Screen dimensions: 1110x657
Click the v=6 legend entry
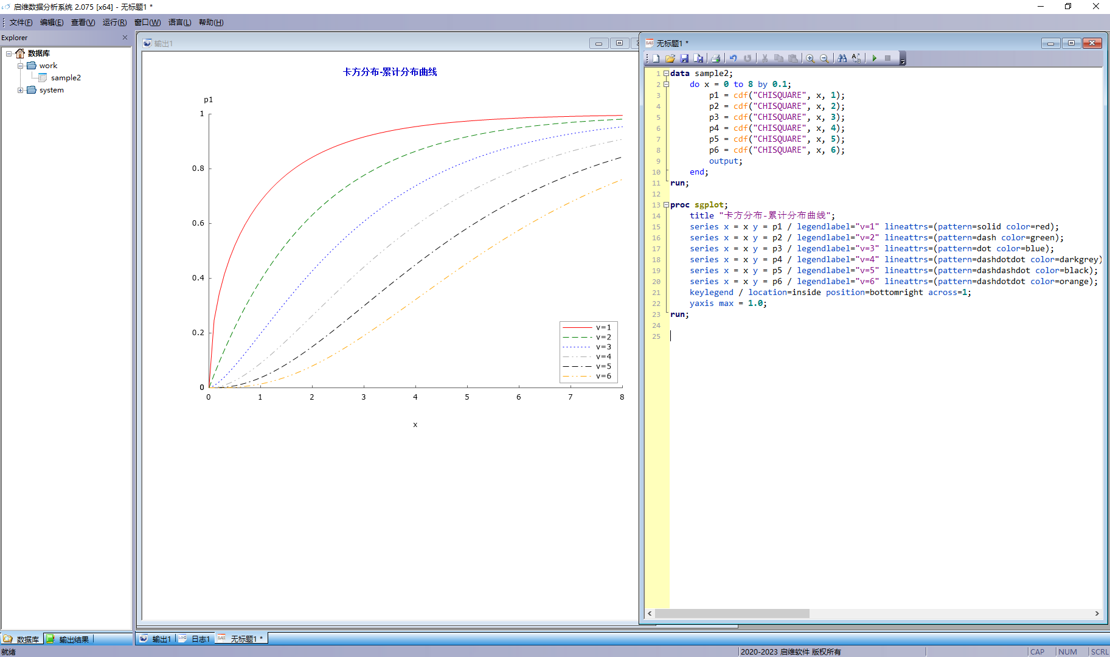(588, 376)
